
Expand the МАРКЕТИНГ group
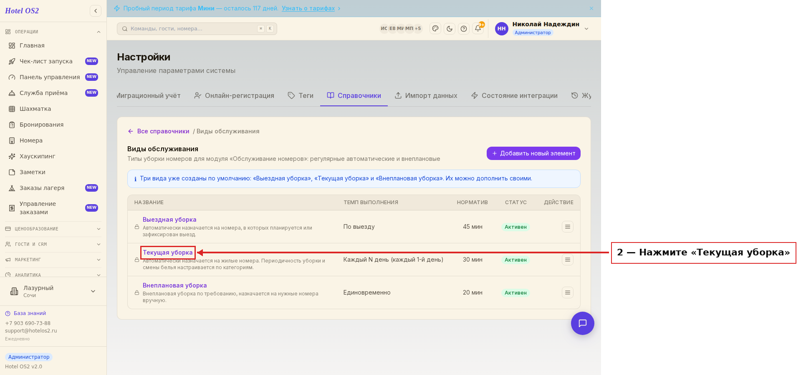coord(53,260)
